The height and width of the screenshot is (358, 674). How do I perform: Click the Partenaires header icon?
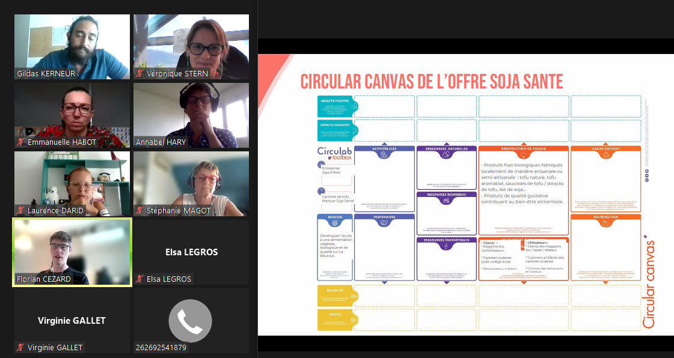(x=384, y=223)
